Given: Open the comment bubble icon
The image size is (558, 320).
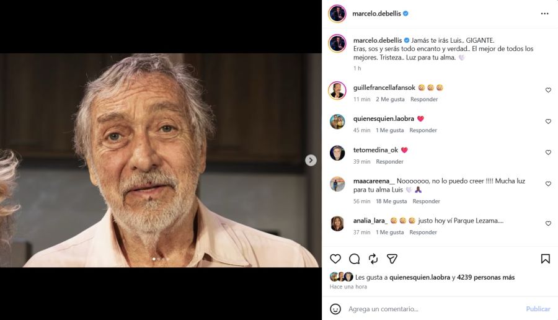Looking at the screenshot, I should tap(354, 259).
